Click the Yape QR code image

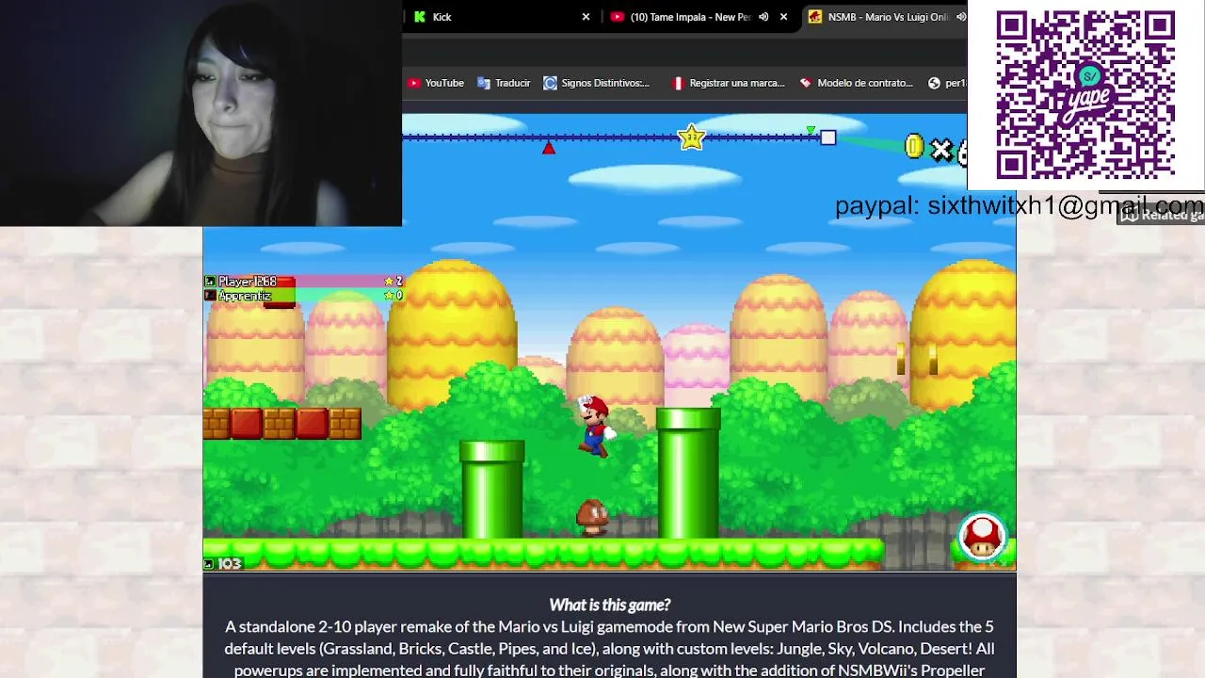[1085, 95]
